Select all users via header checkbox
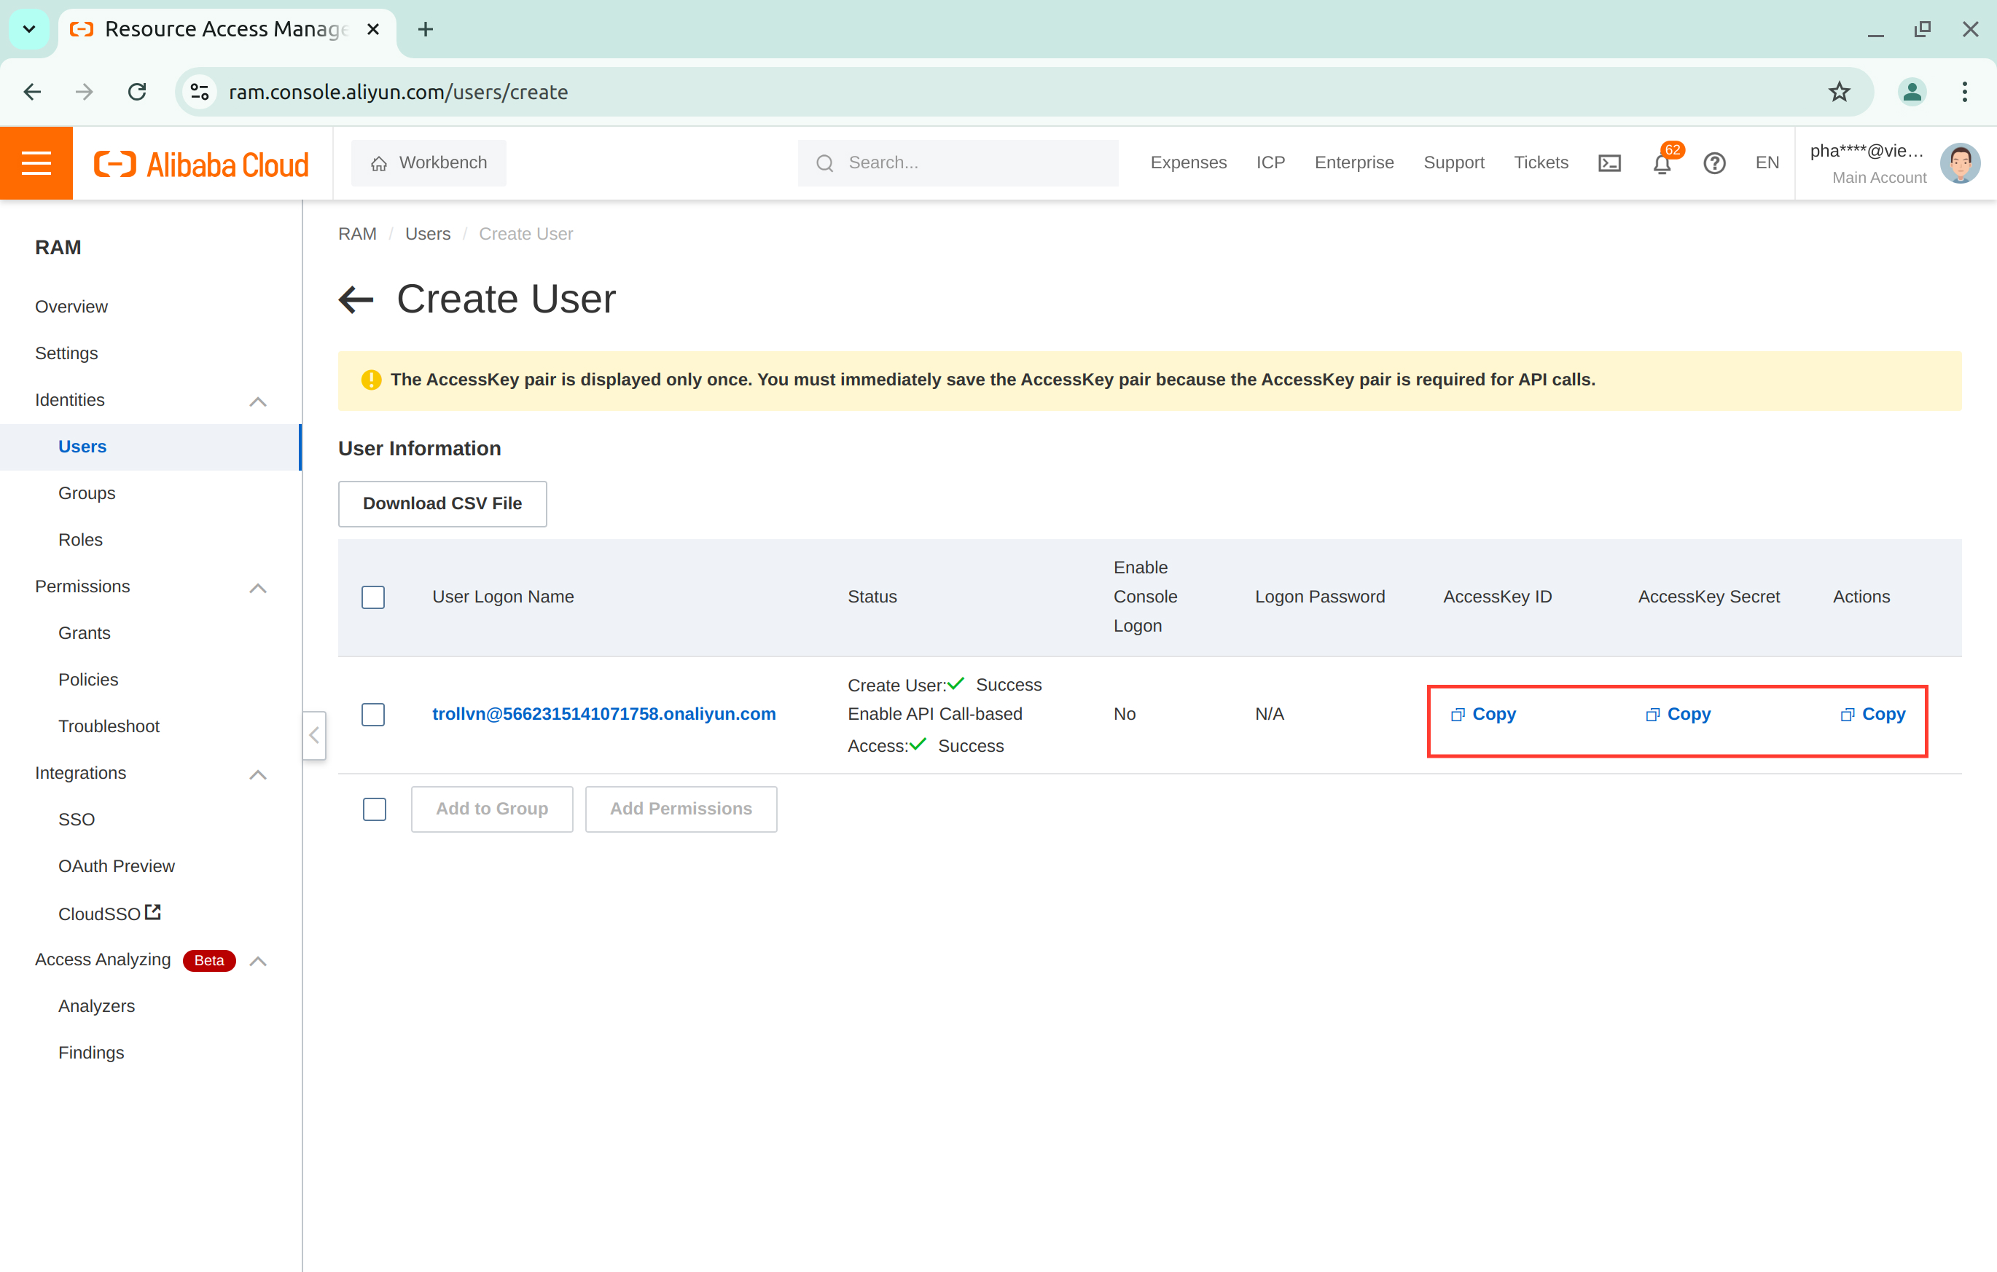 [x=373, y=597]
